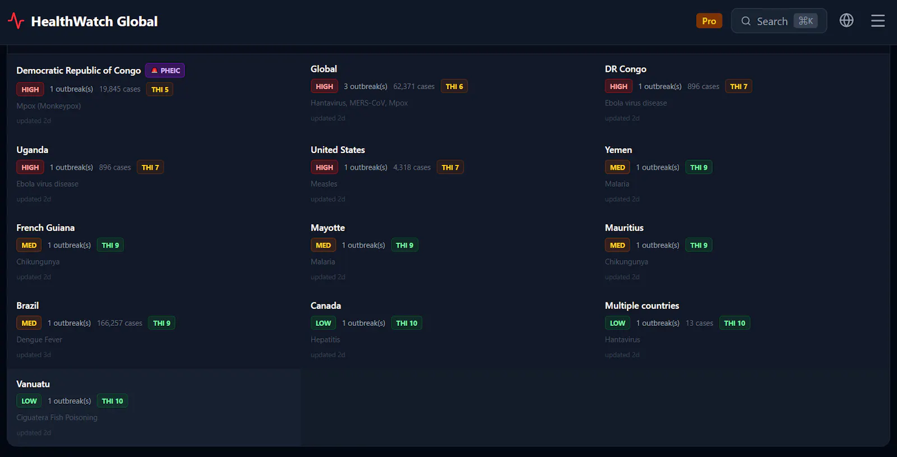Click the THI 5 badge
The height and width of the screenshot is (457, 897).
point(160,89)
